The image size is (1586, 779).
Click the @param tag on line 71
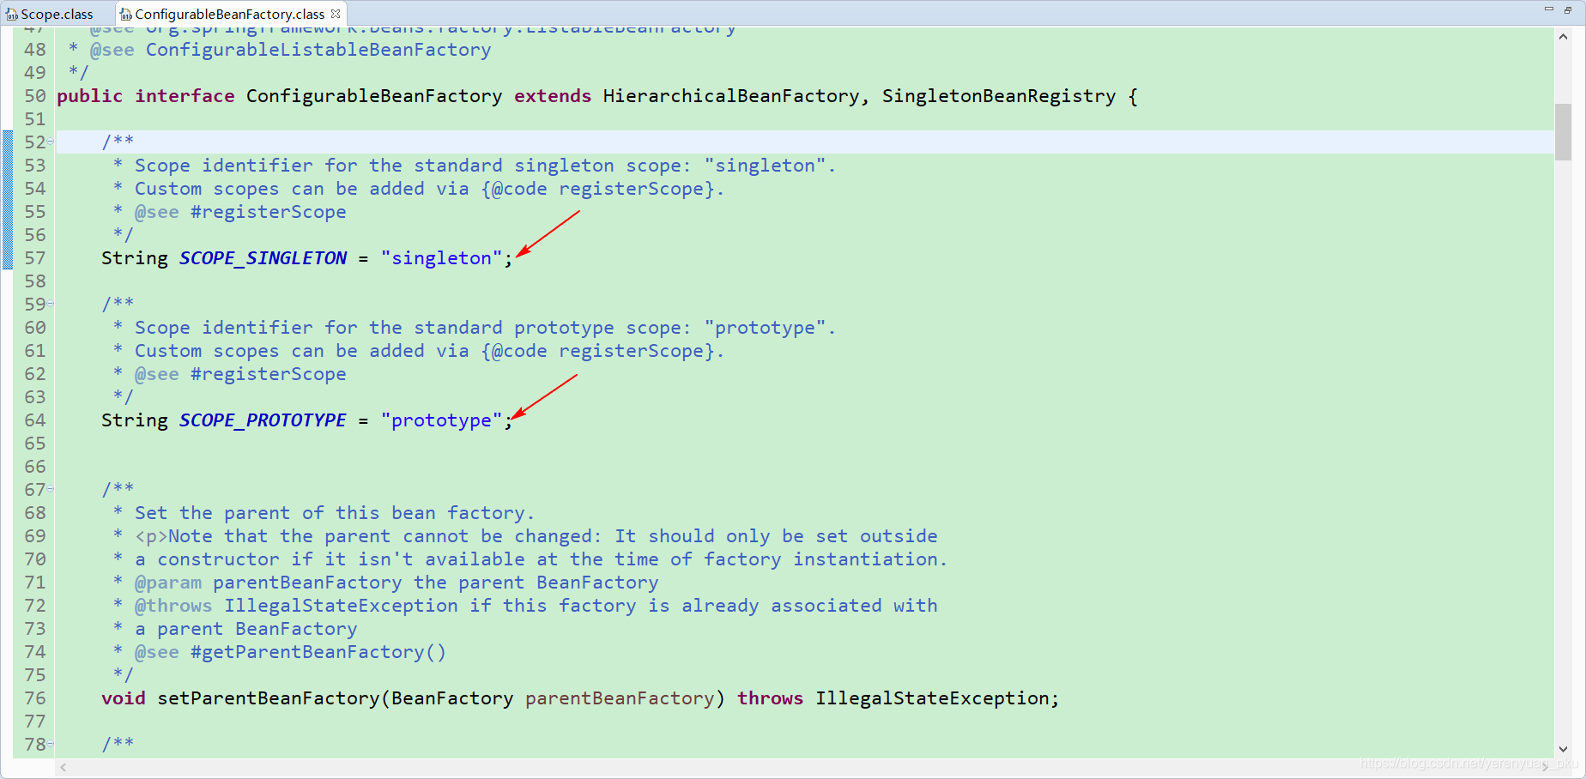tap(168, 583)
